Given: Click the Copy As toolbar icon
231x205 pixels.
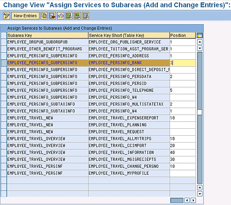Looking at the screenshot, I should point(44,16).
